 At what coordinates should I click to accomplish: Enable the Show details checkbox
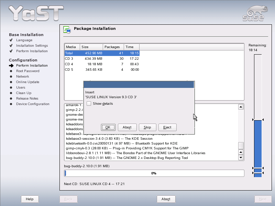[89, 104]
